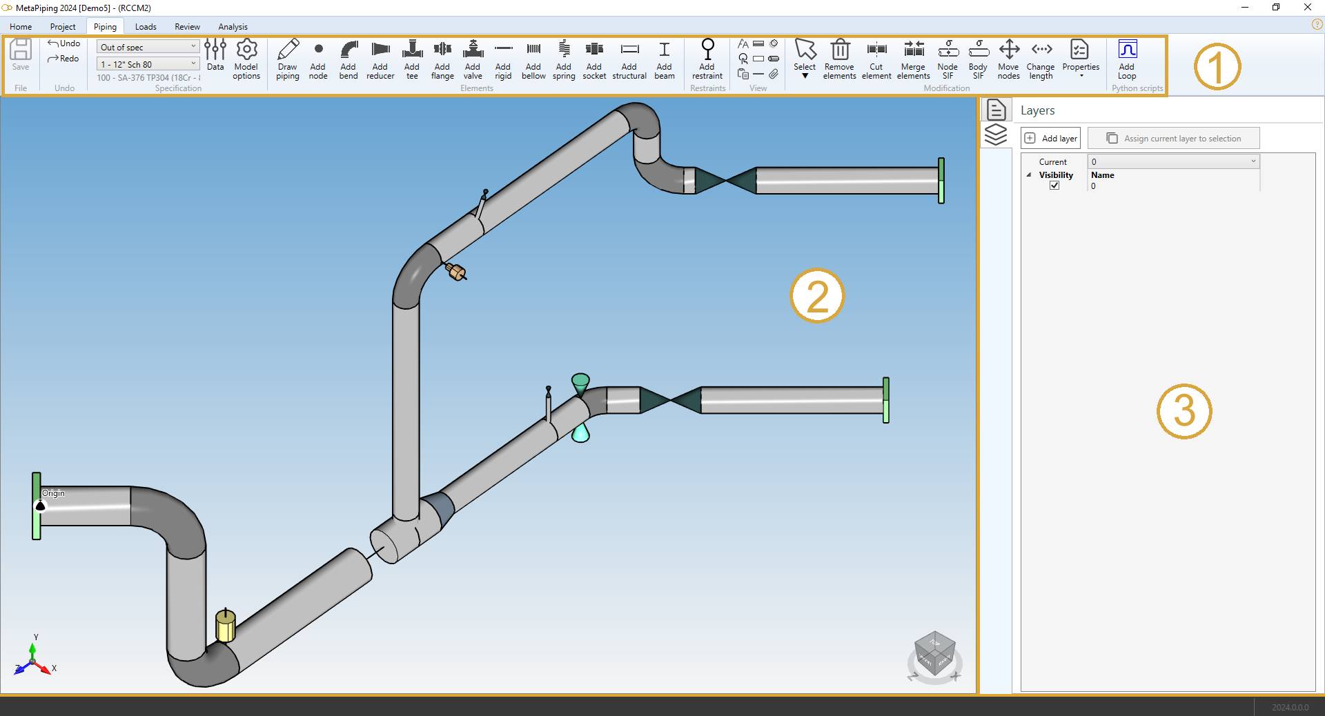Open the Data sliders tool

click(x=215, y=55)
